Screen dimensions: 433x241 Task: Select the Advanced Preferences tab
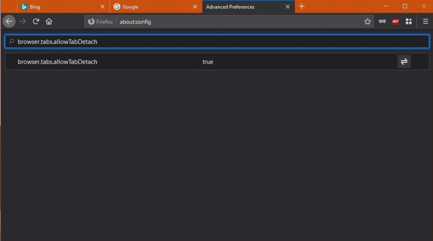point(249,7)
